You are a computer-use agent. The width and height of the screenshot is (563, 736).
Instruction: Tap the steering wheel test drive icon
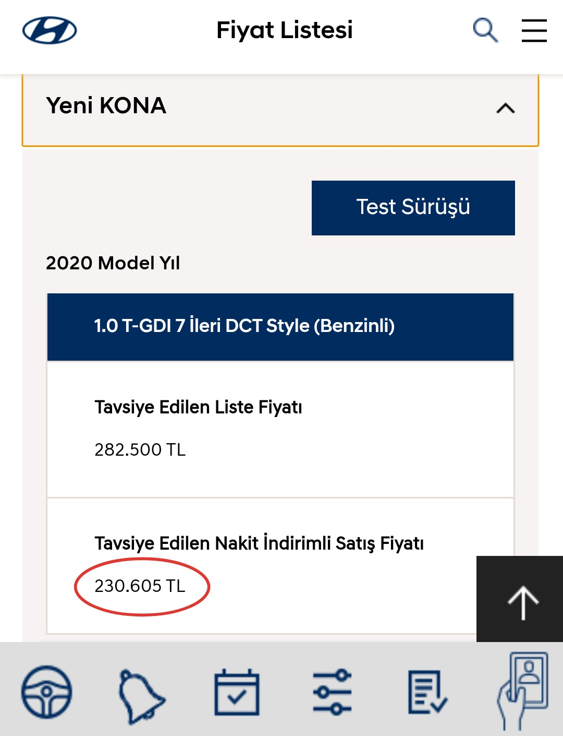pyautogui.click(x=46, y=692)
